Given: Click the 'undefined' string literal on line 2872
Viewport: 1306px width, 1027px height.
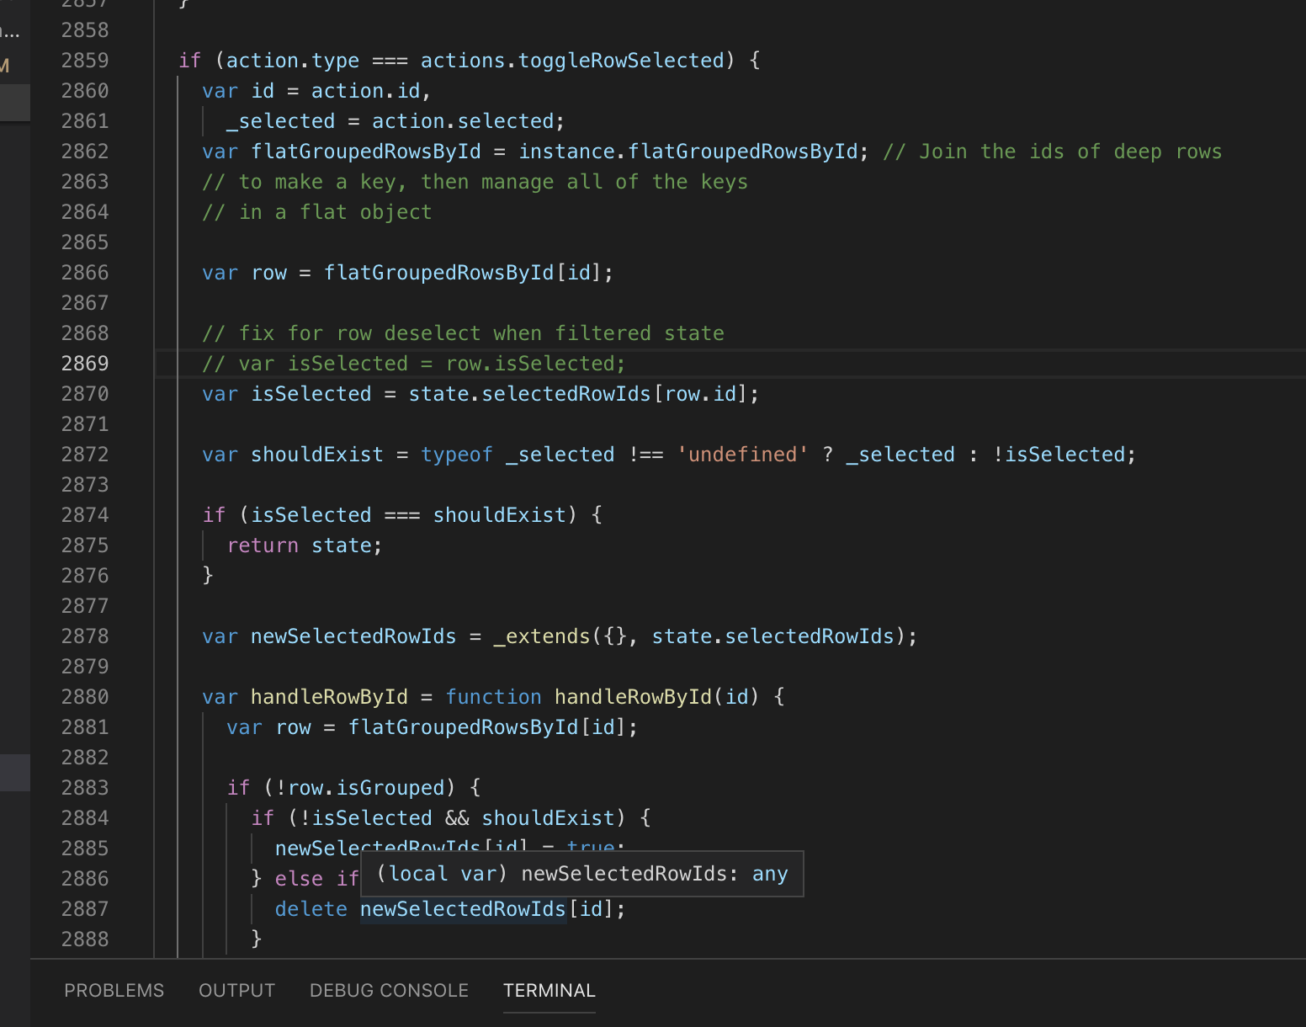Looking at the screenshot, I should [x=742, y=454].
